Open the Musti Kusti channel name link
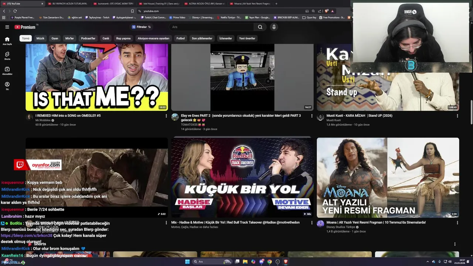 (334, 120)
